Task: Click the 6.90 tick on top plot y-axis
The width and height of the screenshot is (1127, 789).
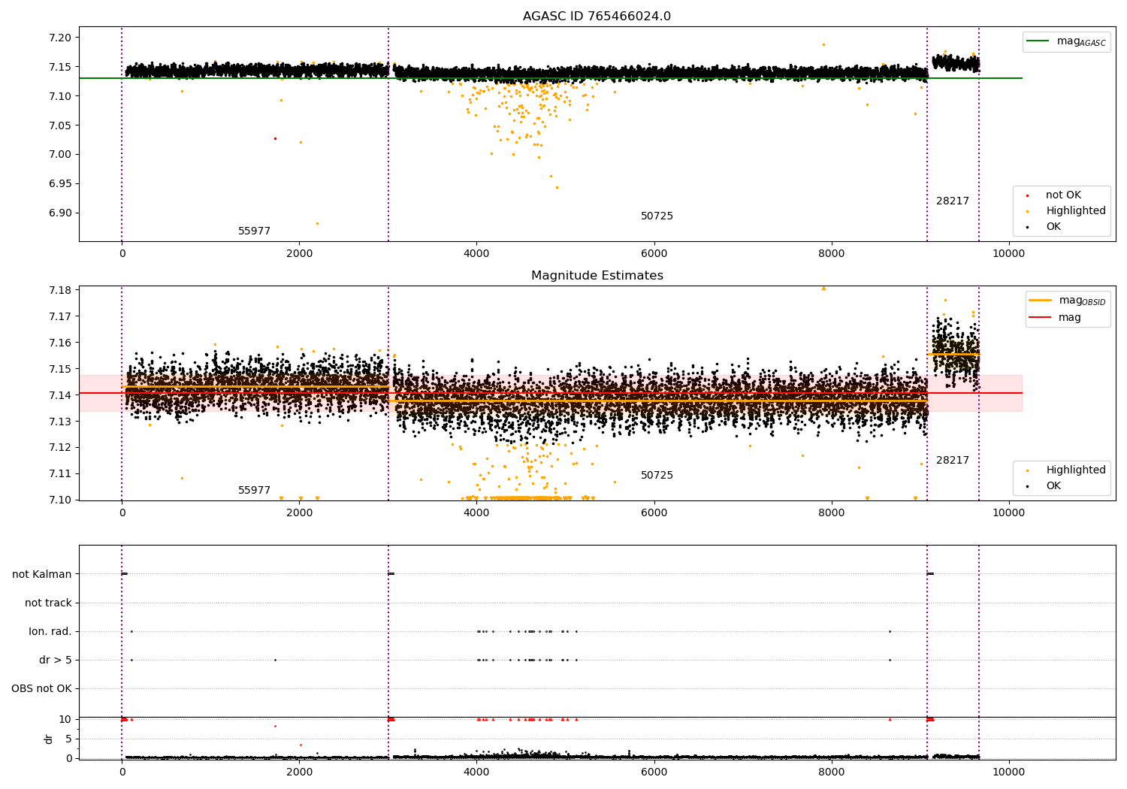Action: [60, 213]
